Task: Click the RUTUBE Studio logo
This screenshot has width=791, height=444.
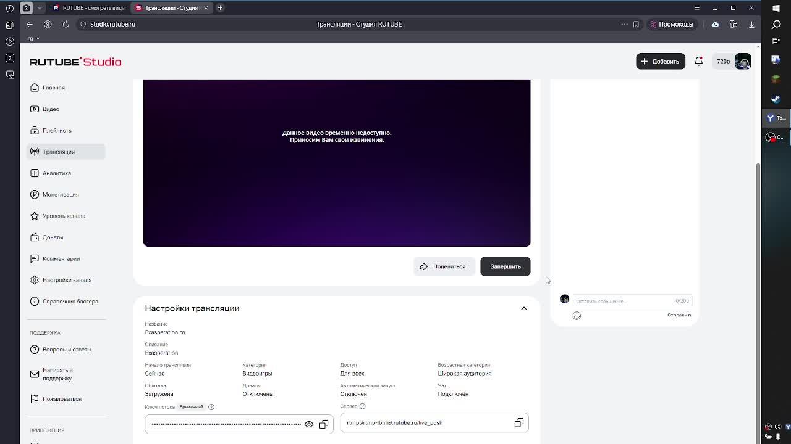Action: pos(75,62)
